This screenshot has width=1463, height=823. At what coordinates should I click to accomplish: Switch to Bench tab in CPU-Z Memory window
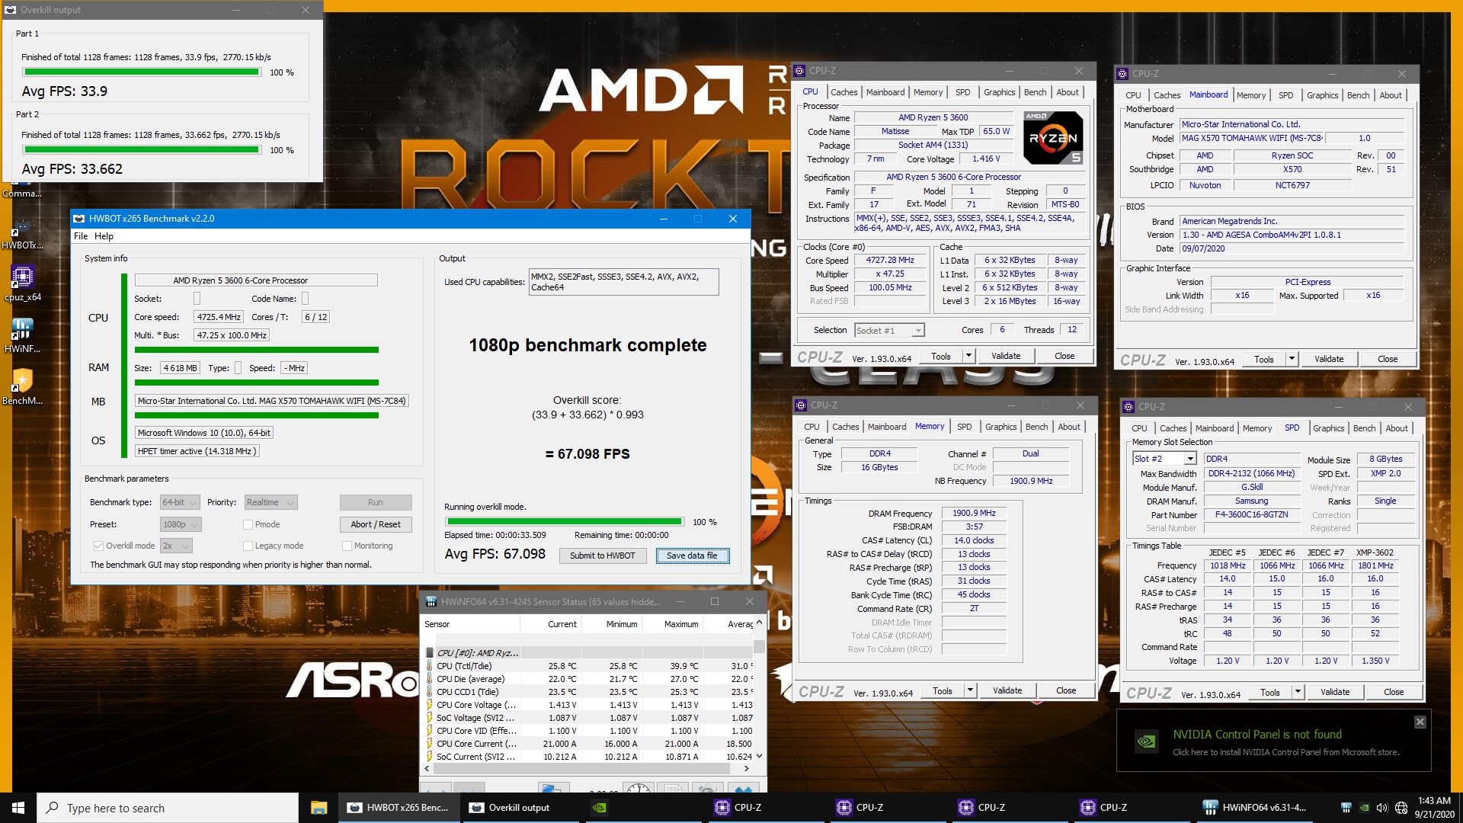pos(1036,427)
